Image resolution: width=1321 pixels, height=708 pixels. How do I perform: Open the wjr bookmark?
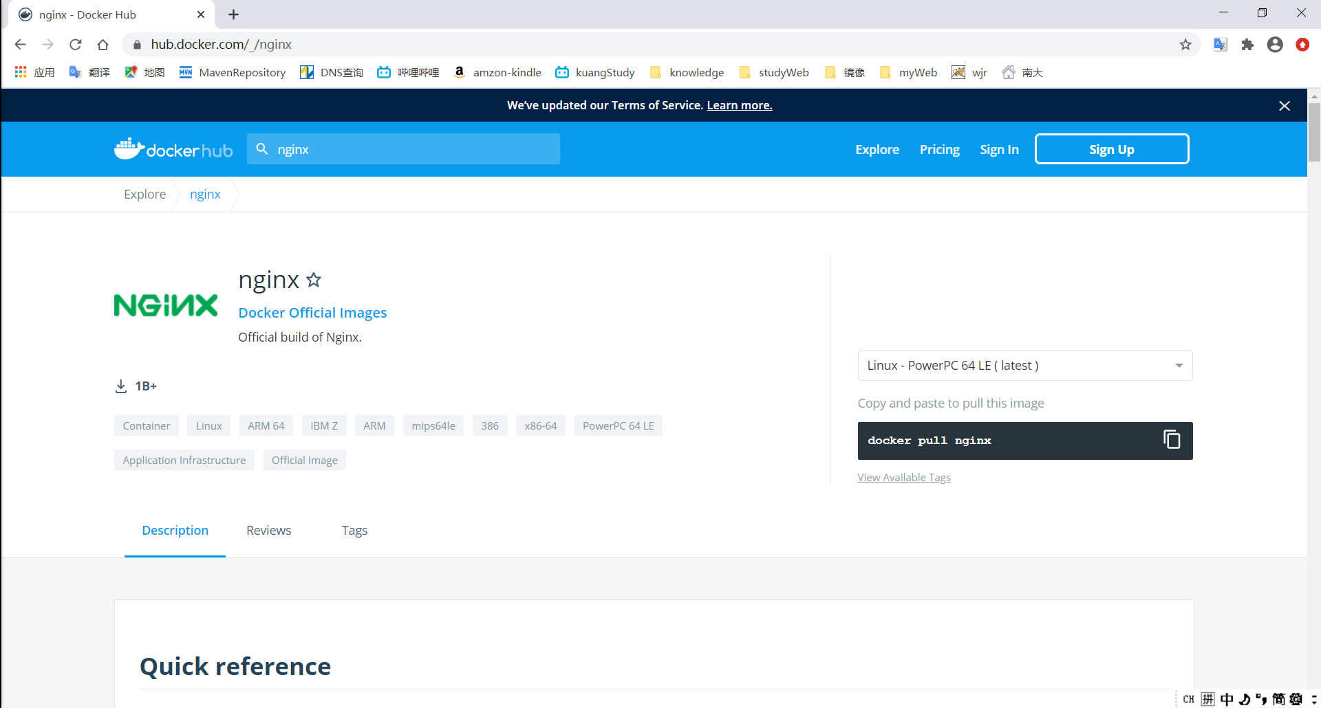[969, 72]
